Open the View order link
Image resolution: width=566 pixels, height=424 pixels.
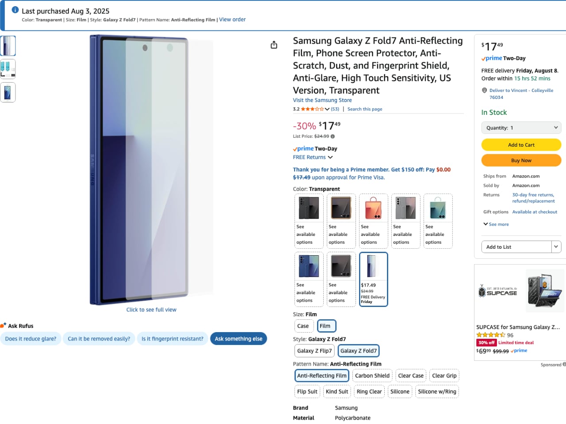pyautogui.click(x=232, y=19)
